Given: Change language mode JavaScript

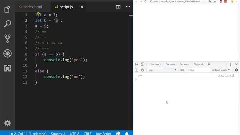Looking at the screenshot, I should [x=104, y=133].
